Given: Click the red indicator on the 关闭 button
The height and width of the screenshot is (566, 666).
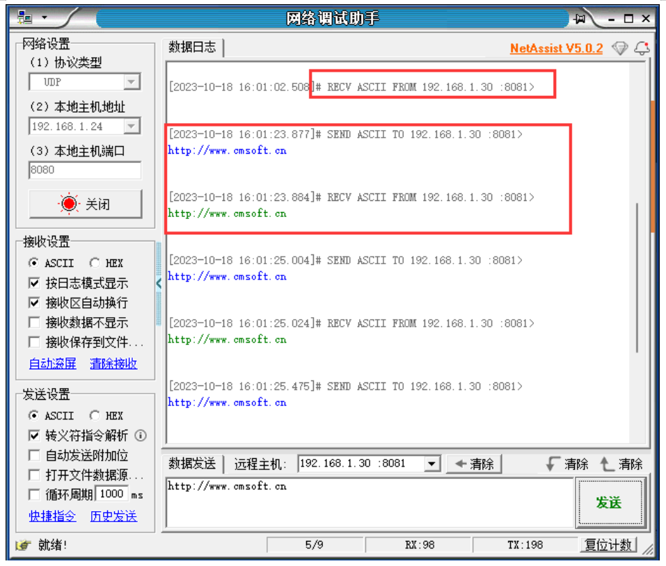Looking at the screenshot, I should pos(69,204).
